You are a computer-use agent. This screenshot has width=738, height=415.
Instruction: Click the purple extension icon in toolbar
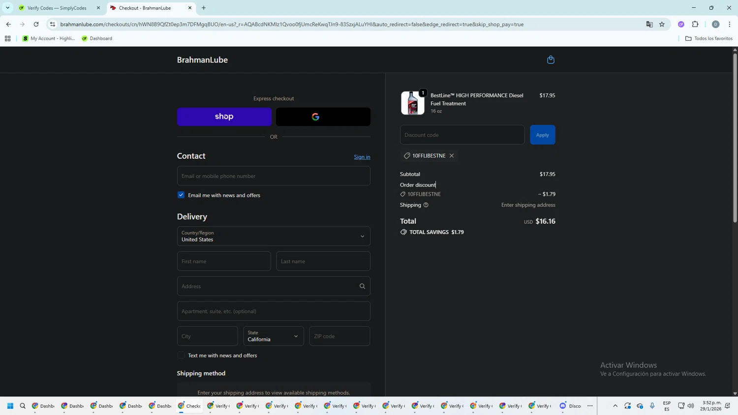pos(681,24)
